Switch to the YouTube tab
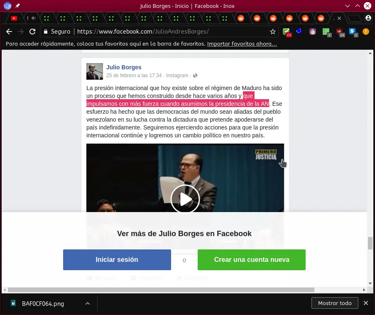Image resolution: width=375 pixels, height=315 pixels. 14,18
